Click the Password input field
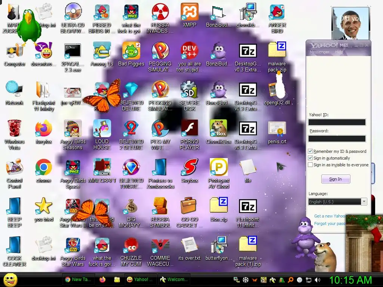Image resolution: width=383 pixels, height=287 pixels. click(x=337, y=139)
